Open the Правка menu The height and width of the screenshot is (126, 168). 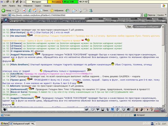click(12, 6)
